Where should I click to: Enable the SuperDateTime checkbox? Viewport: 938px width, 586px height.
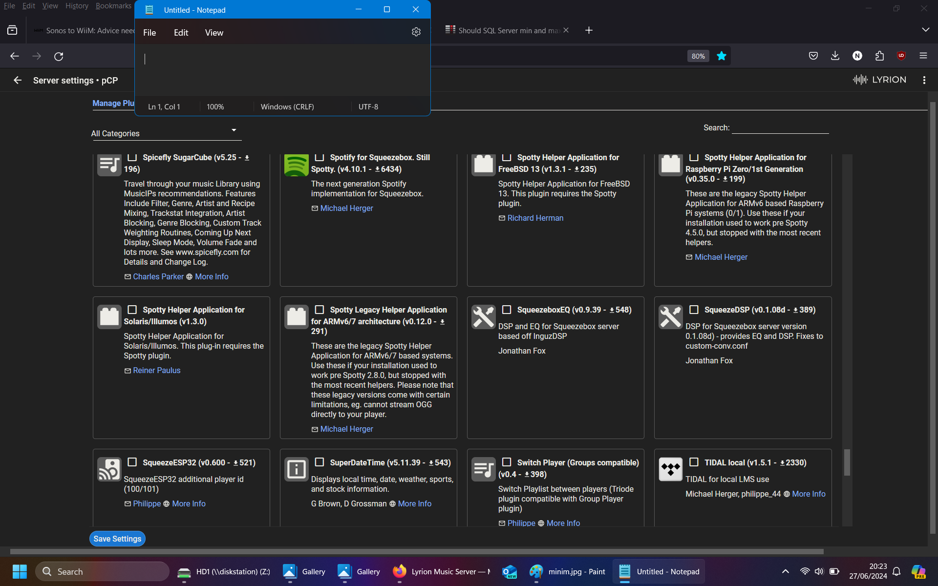pos(320,462)
